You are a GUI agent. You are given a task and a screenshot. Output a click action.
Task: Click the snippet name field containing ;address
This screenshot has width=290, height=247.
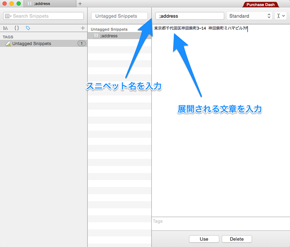[x=189, y=16]
